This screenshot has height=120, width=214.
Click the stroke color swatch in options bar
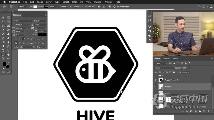coord(46,7)
